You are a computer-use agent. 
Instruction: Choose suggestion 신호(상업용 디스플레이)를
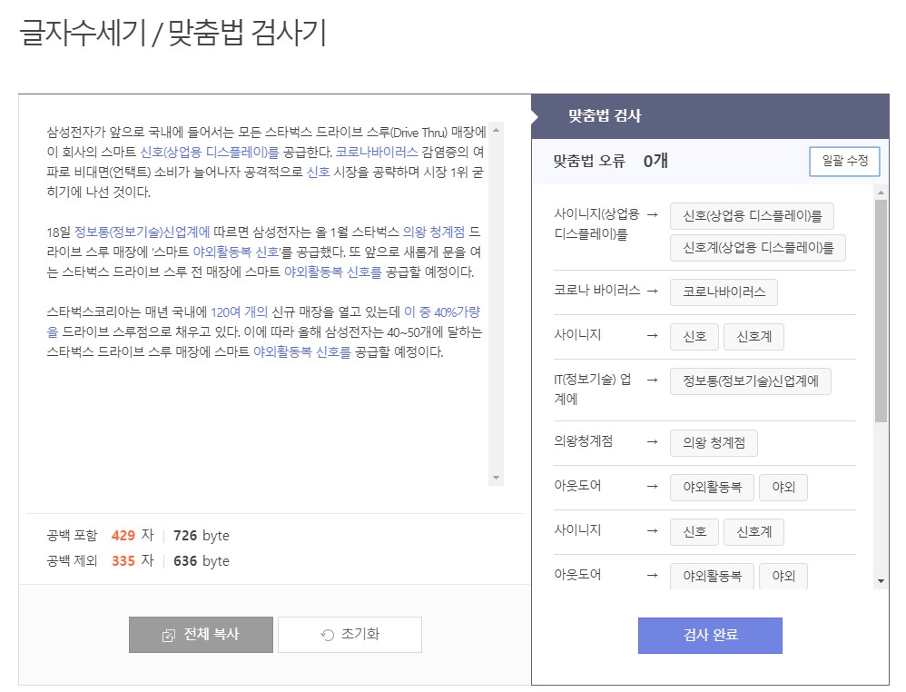(x=752, y=216)
